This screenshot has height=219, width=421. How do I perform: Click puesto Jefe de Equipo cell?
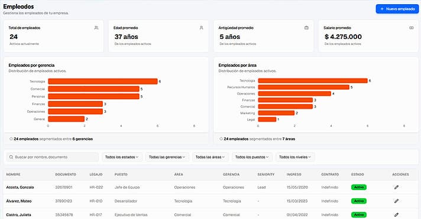pyautogui.click(x=127, y=187)
